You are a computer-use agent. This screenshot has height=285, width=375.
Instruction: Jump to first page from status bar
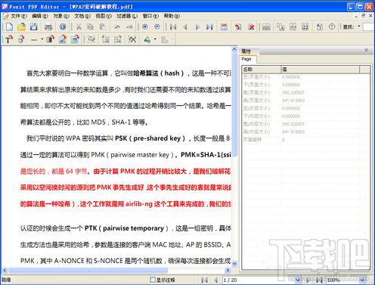coord(205,280)
